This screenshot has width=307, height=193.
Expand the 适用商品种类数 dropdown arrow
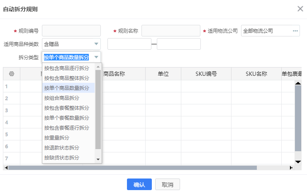point(96,44)
